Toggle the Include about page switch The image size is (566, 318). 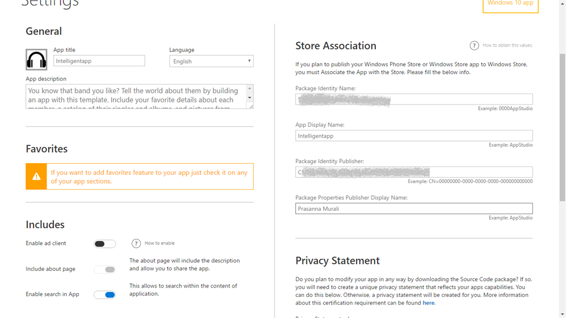(x=104, y=269)
